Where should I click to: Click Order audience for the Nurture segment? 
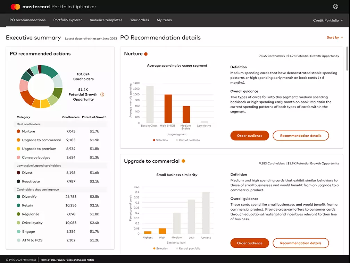tap(250, 135)
